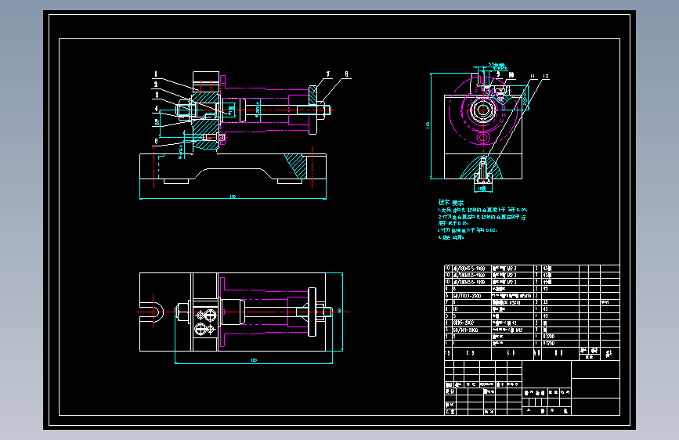
Task: Click the GB/T70.1-2000 parts list entry
Action: [468, 296]
